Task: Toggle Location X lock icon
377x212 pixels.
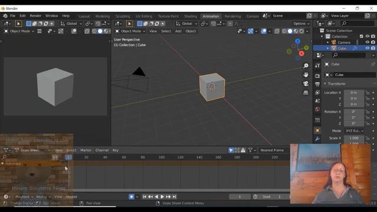Action: [x=367, y=92]
